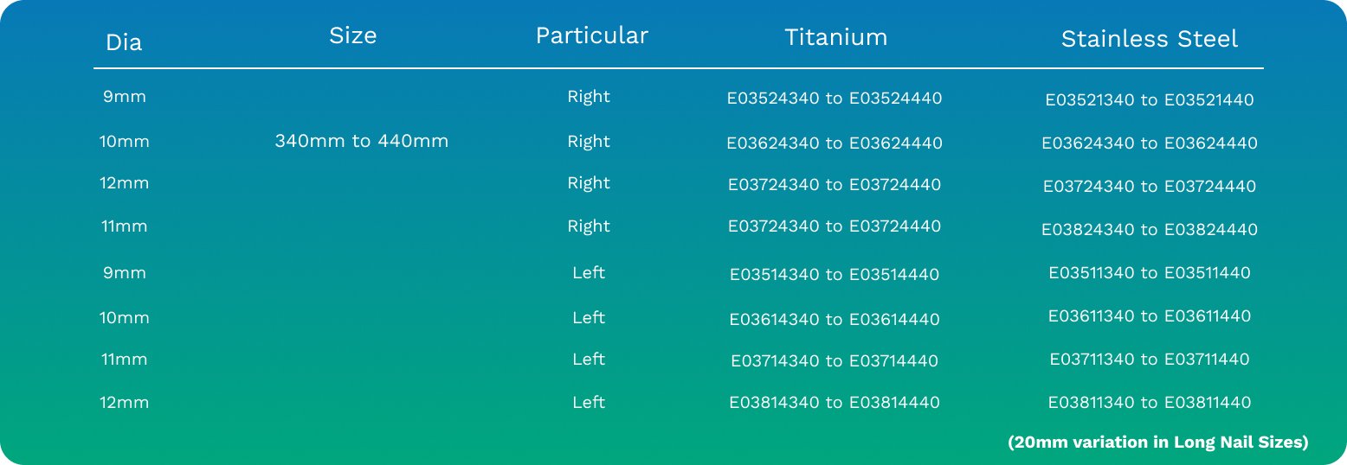1347x465 pixels.
Task: Select code range E03524340 to E03524440
Action: pos(834,99)
